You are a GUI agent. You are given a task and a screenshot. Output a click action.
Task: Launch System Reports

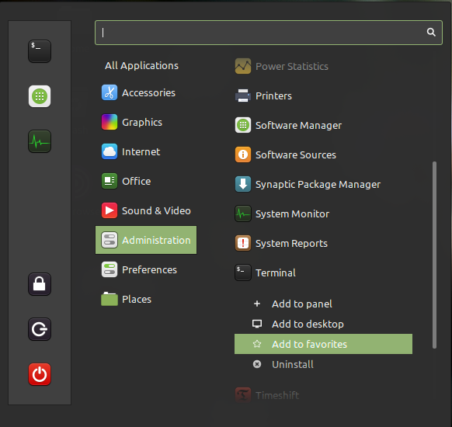coord(281,244)
